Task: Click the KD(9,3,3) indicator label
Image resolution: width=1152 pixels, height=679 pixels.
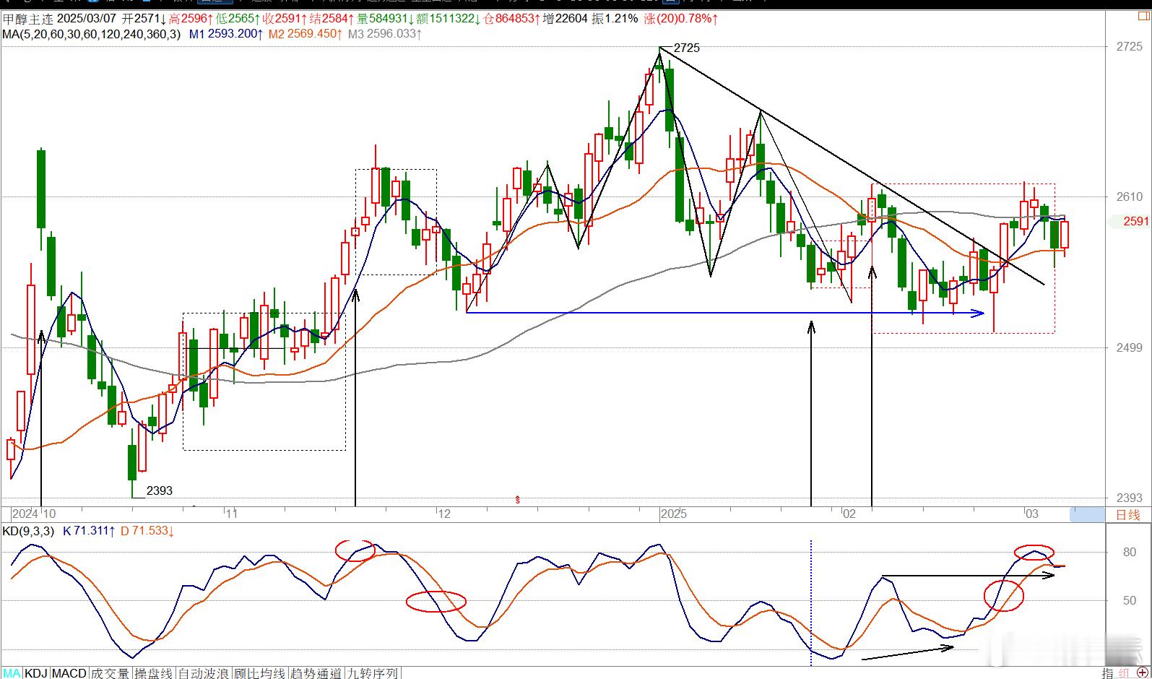Action: (x=28, y=531)
